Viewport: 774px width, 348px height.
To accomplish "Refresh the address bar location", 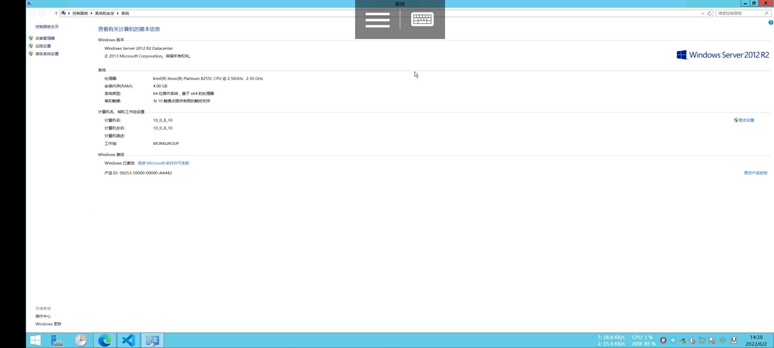I will (709, 13).
